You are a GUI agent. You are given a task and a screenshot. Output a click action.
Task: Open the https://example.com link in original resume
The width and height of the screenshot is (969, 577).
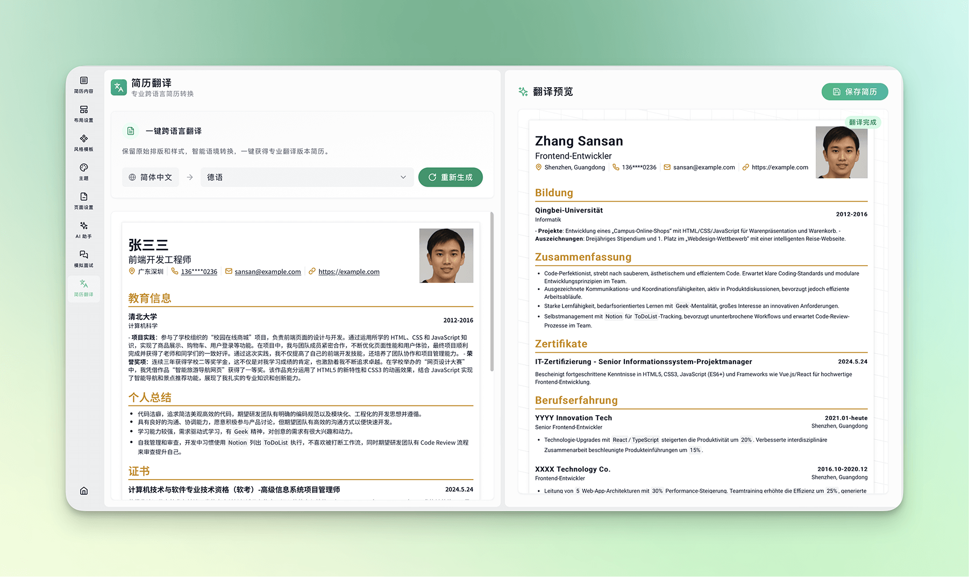tap(348, 272)
